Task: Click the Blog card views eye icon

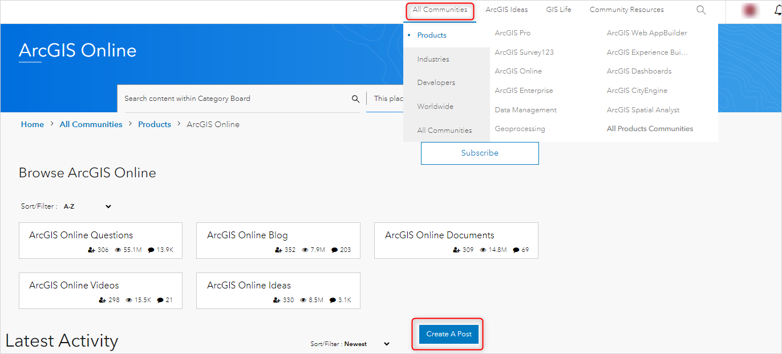Action: [305, 250]
